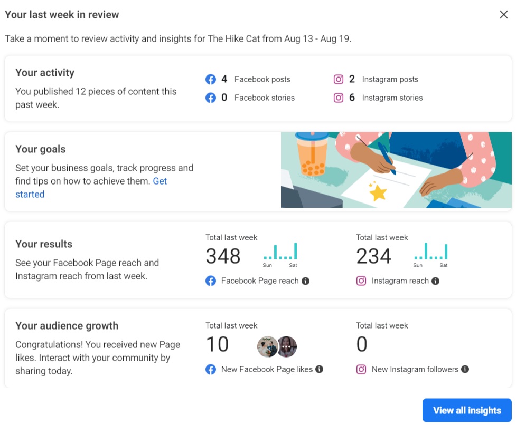Click the Instagram reach bar chart
Image resolution: width=516 pixels, height=425 pixels.
point(431,252)
